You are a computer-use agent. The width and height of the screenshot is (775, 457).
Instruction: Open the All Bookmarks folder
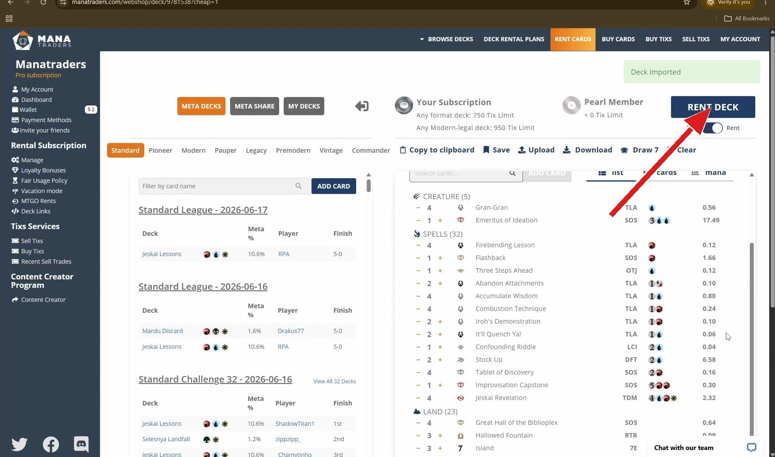pyautogui.click(x=747, y=18)
